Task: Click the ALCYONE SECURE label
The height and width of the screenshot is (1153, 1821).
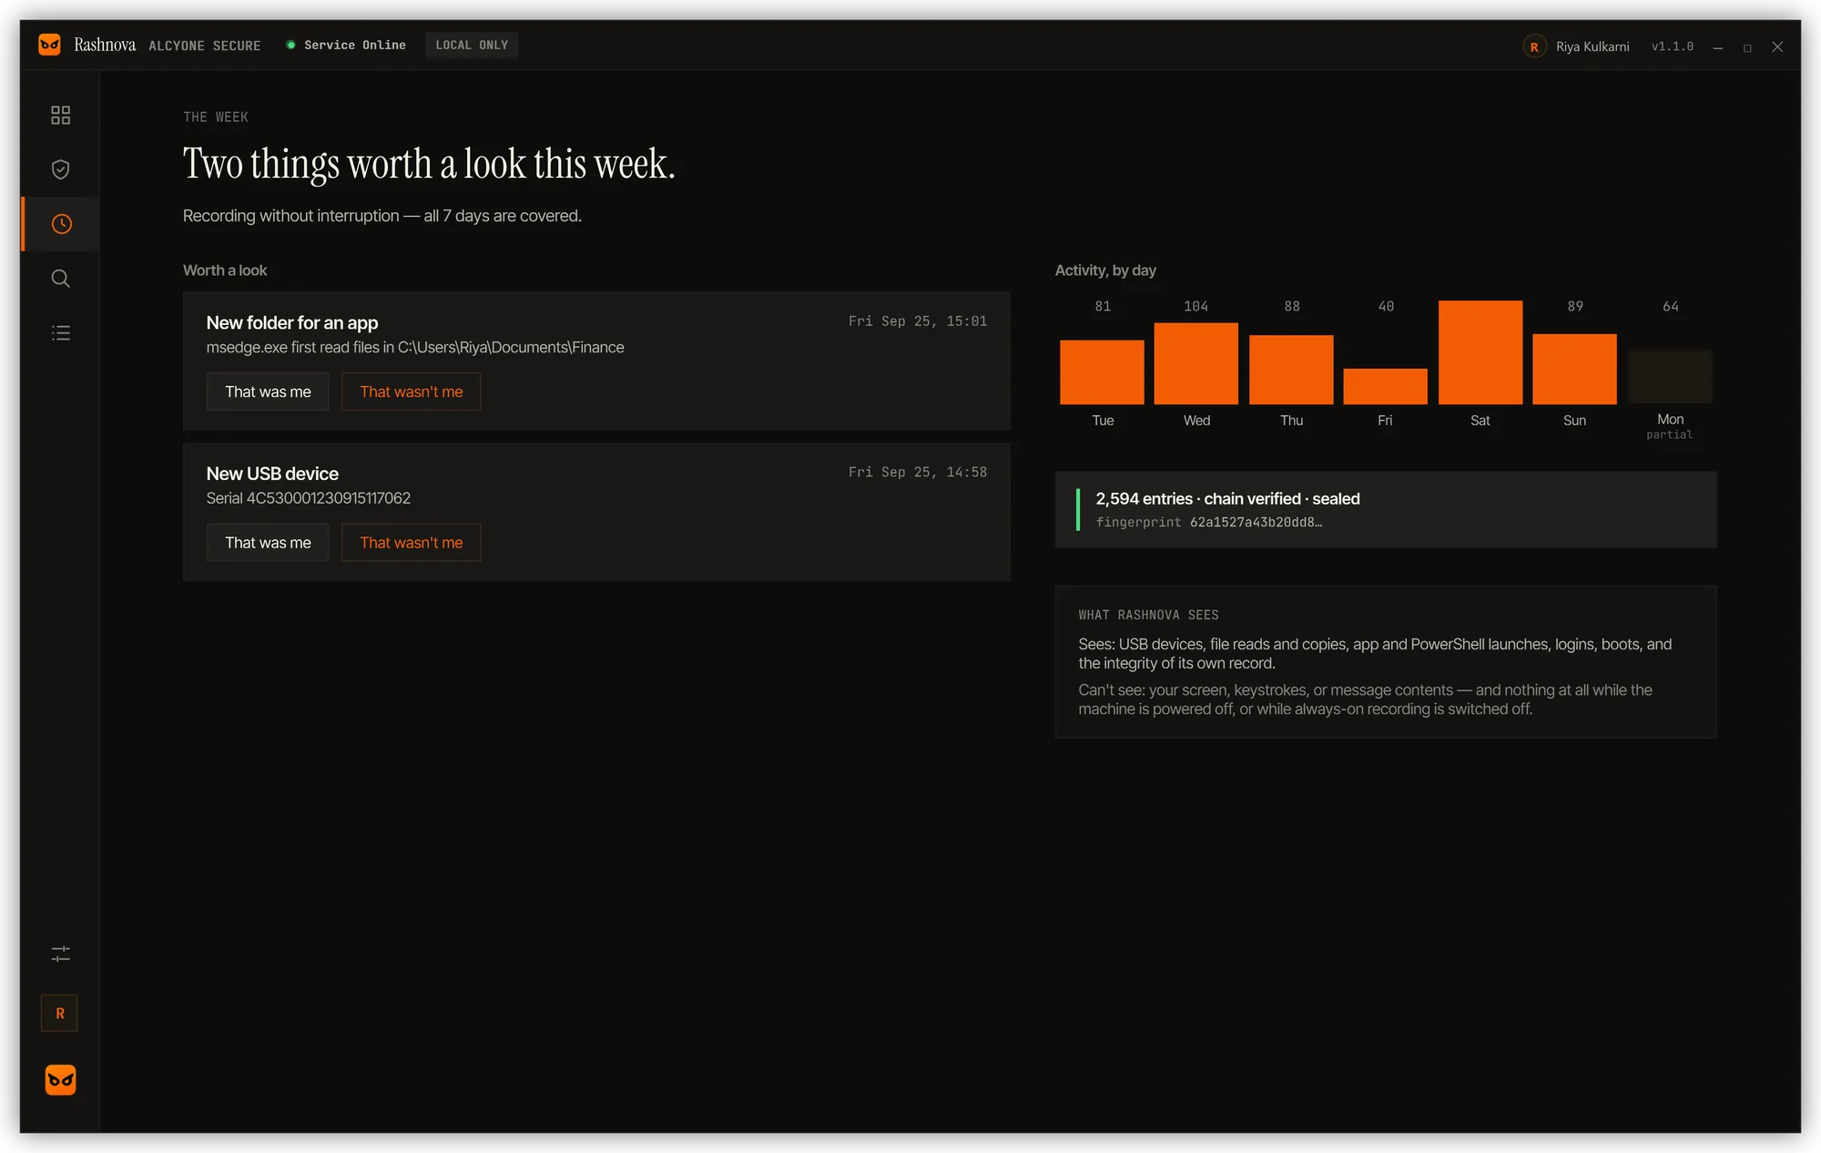Action: (x=205, y=46)
